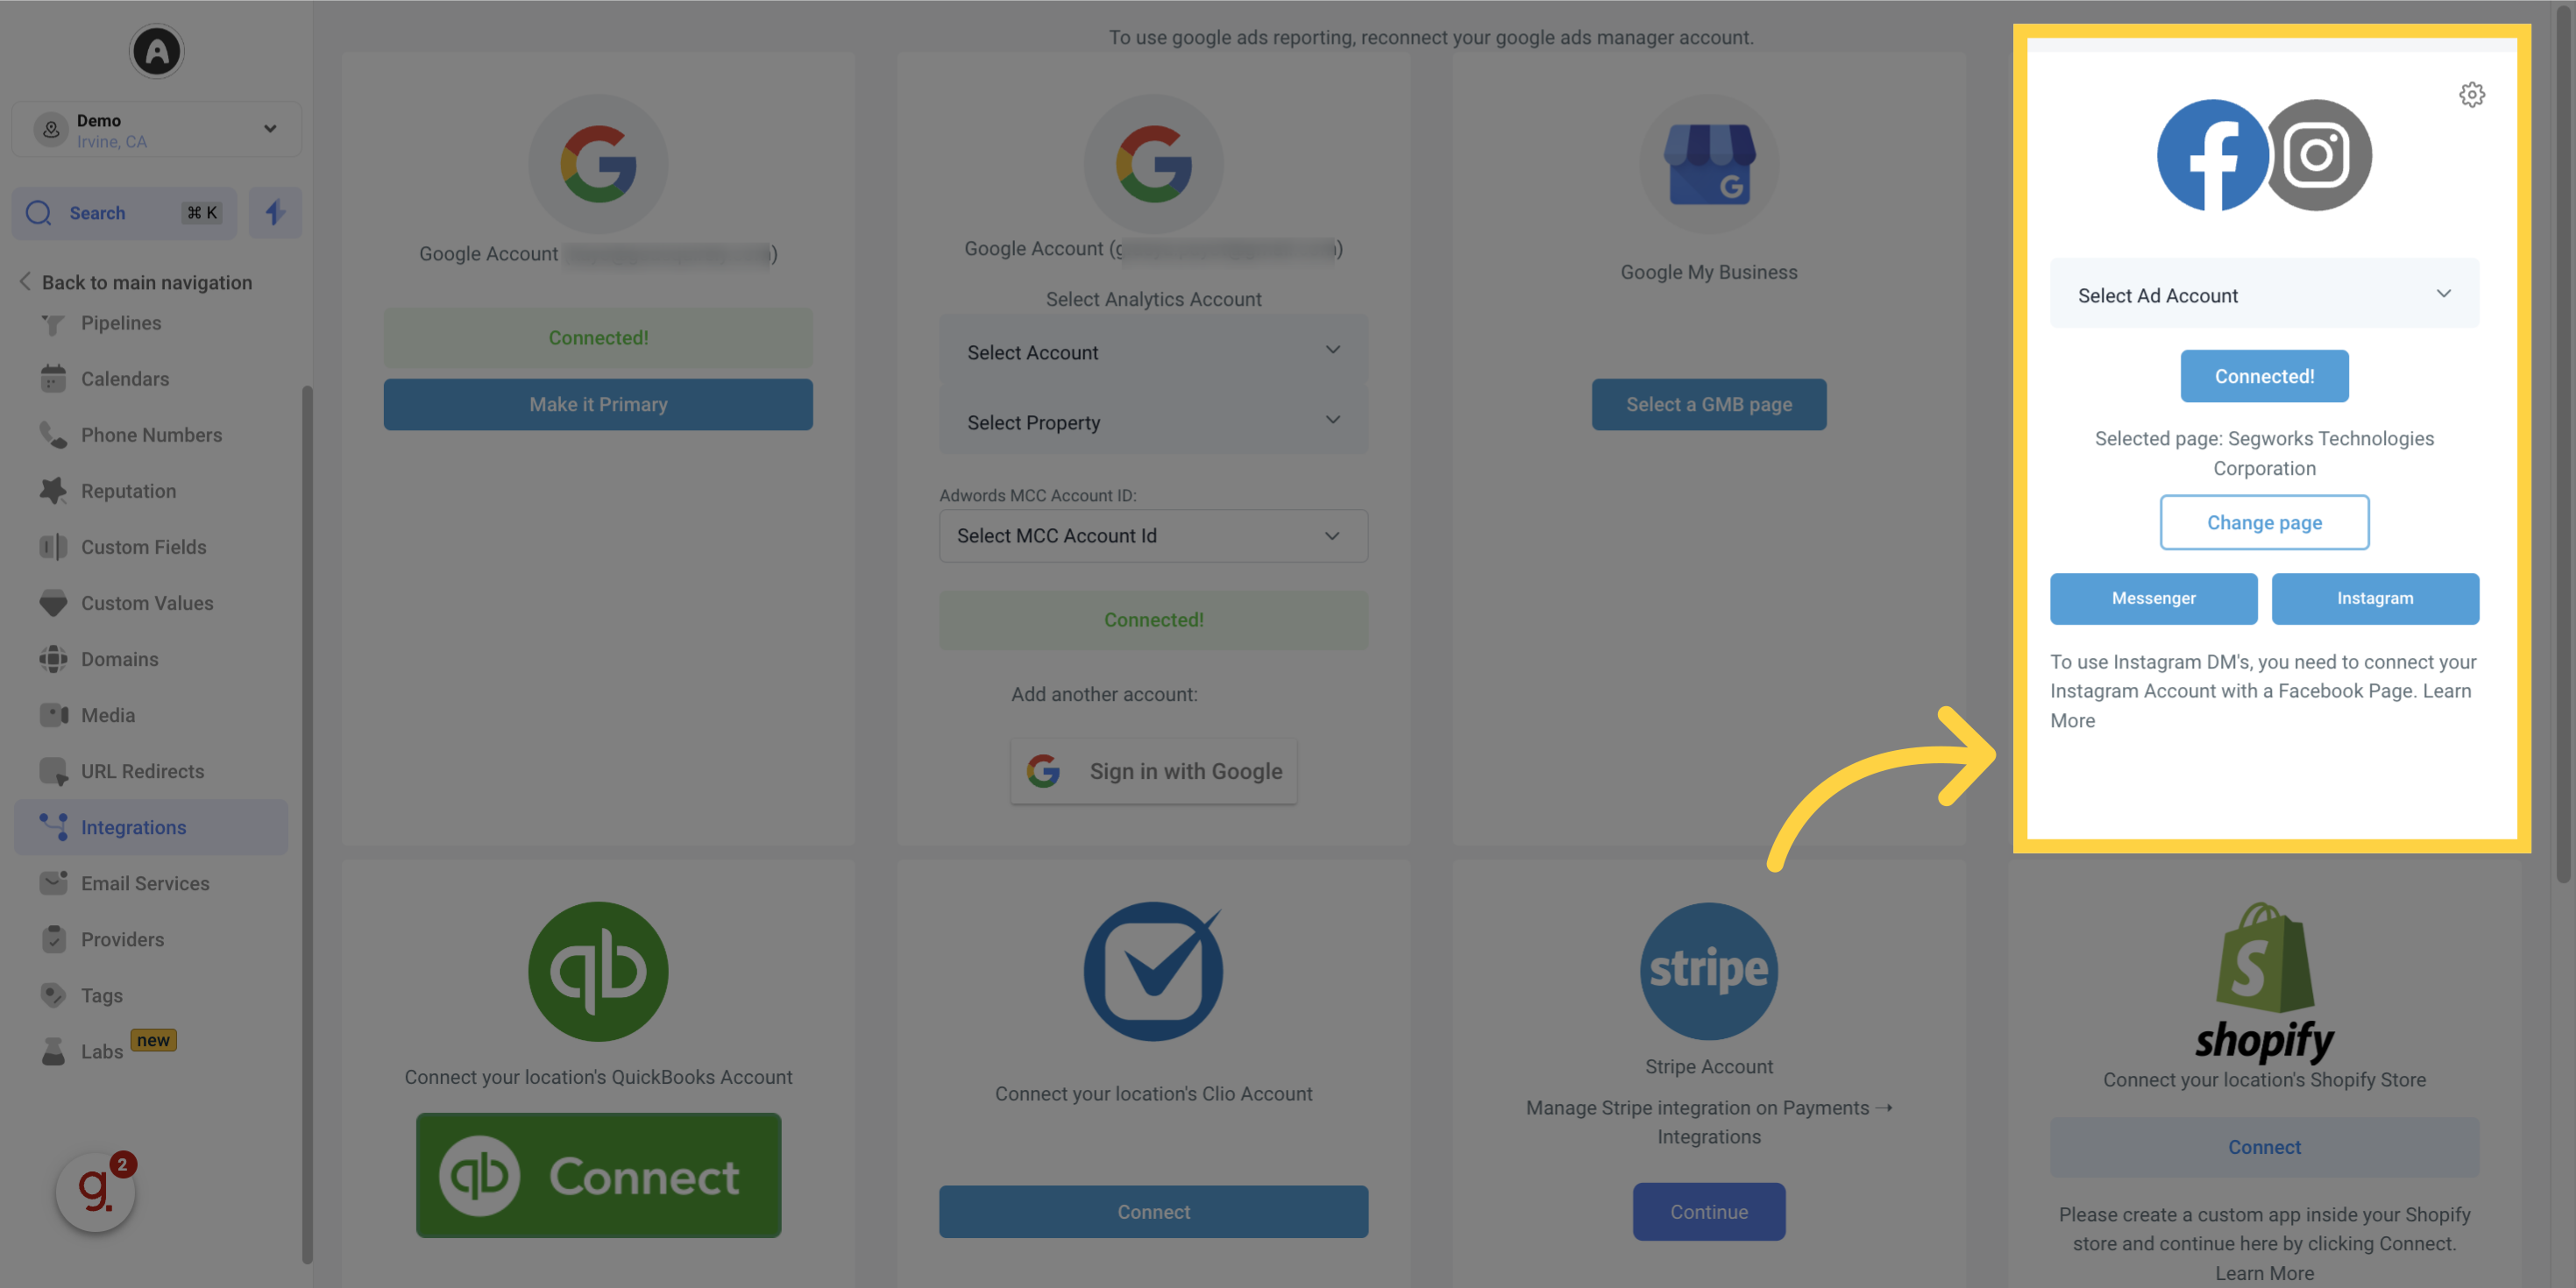2576x1288 pixels.
Task: Click Change page for Facebook connection
Action: coord(2264,520)
